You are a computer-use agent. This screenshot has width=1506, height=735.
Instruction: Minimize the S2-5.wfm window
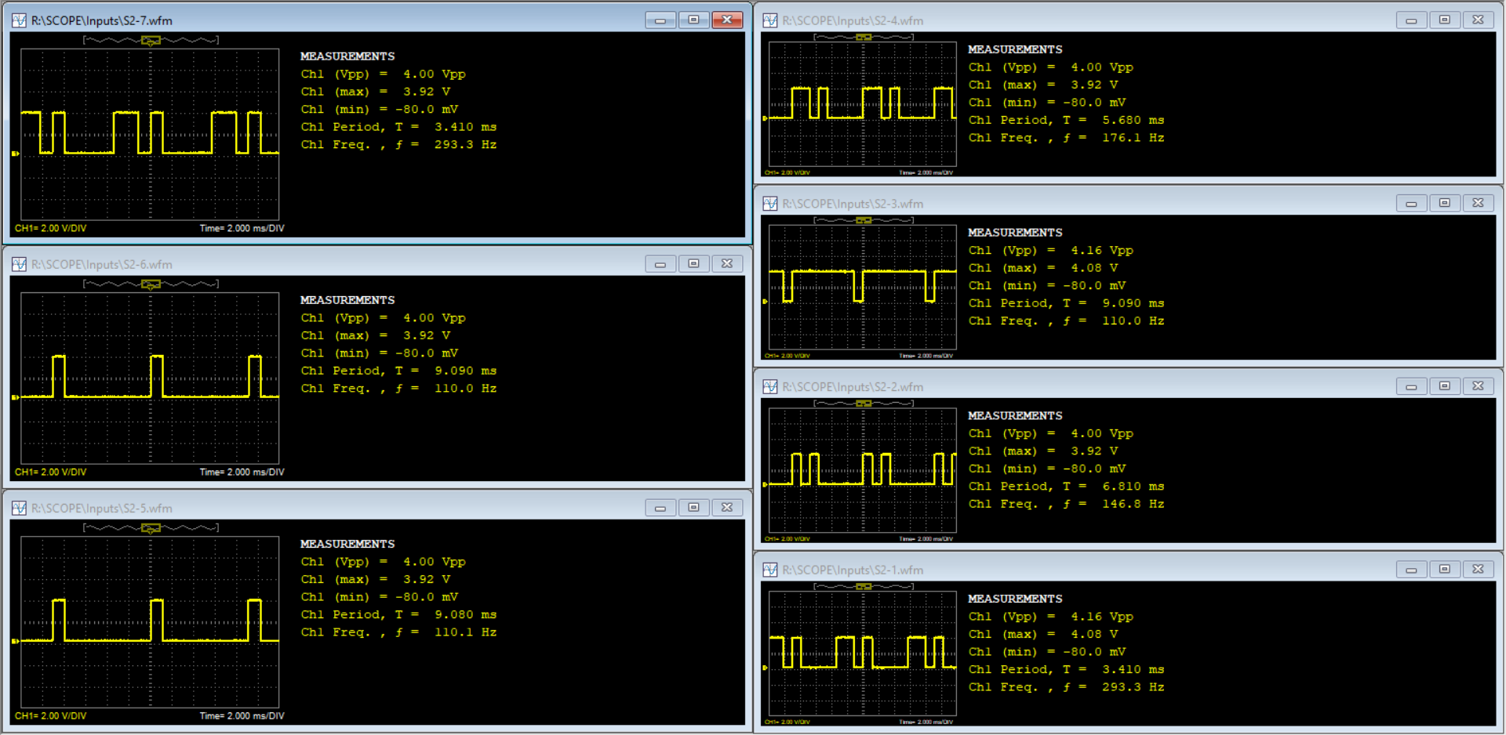point(660,508)
